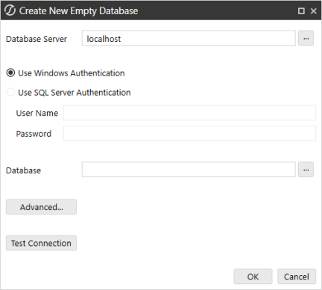Screen dimensions: 322x290
Task: Open Advanced settings
Action: (x=41, y=207)
